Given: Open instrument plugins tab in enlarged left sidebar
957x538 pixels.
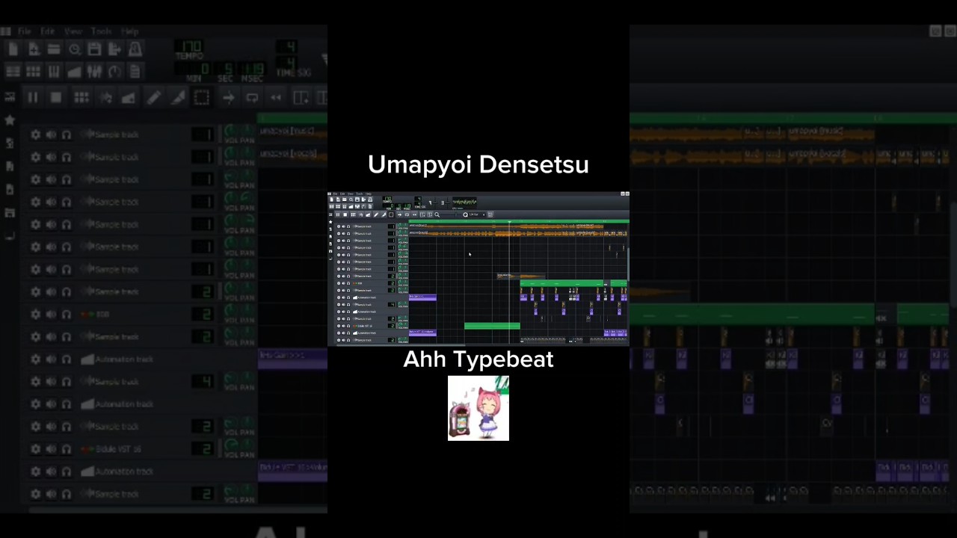Looking at the screenshot, I should pos(10,97).
